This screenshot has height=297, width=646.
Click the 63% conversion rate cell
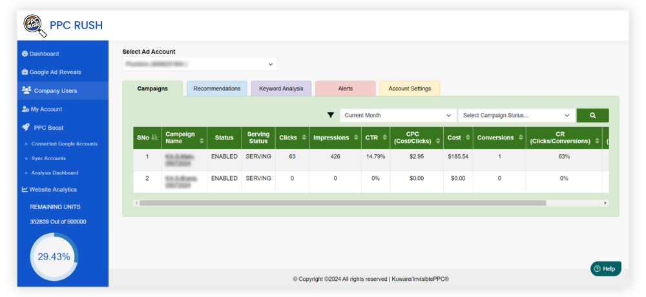click(x=564, y=157)
